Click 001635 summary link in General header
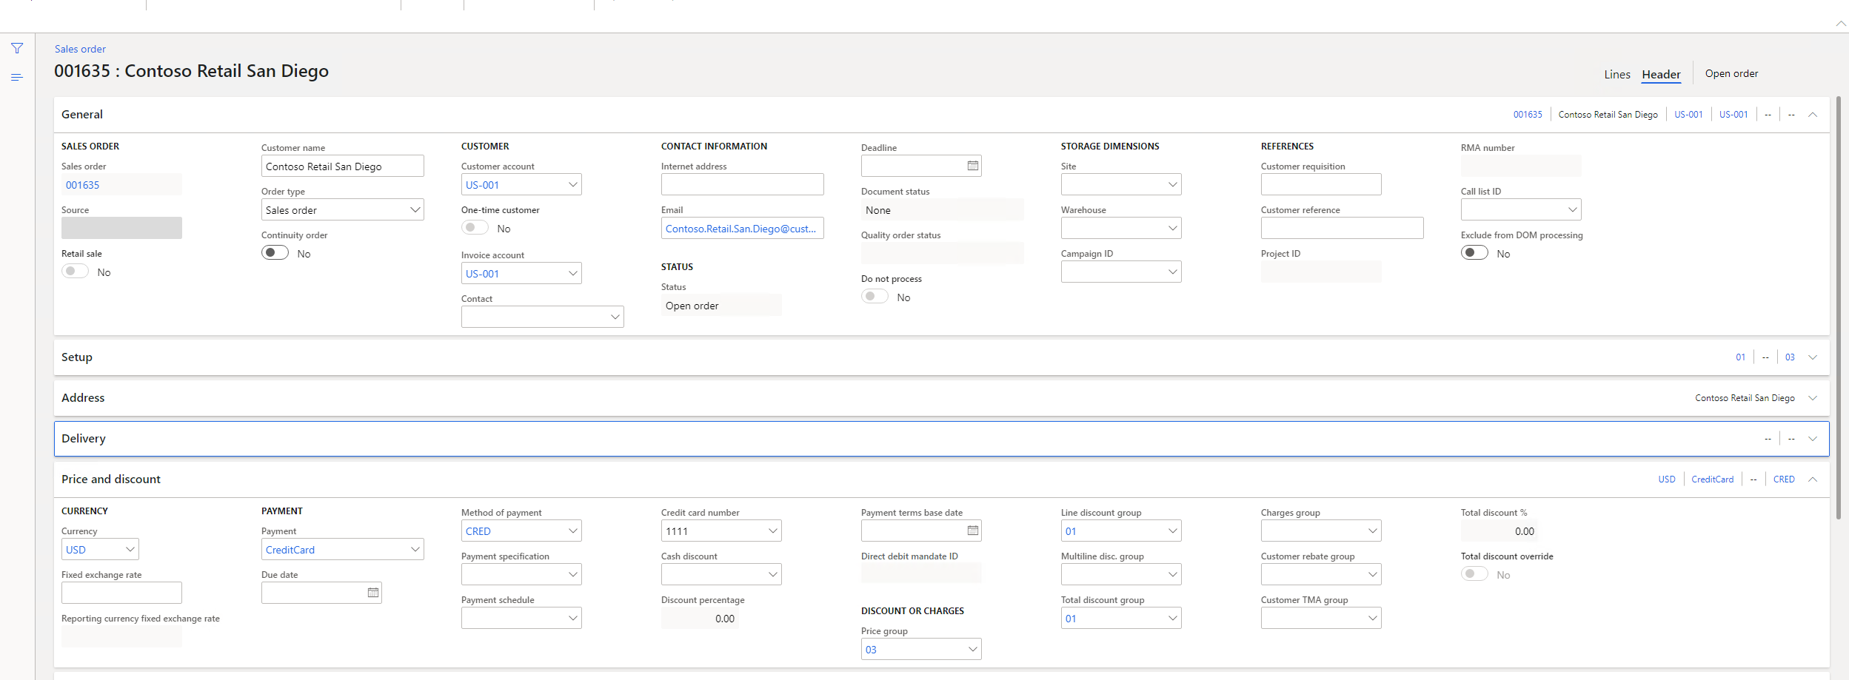 point(1528,115)
